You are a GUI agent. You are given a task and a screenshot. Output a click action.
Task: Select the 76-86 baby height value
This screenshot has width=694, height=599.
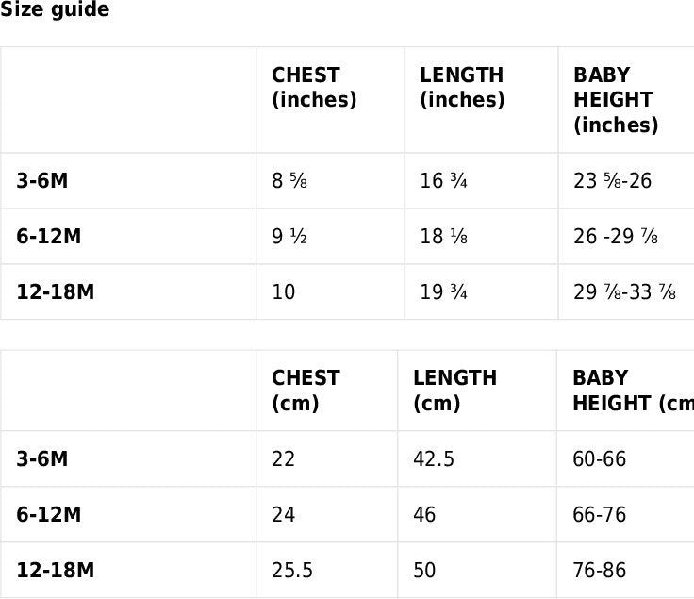(x=599, y=571)
